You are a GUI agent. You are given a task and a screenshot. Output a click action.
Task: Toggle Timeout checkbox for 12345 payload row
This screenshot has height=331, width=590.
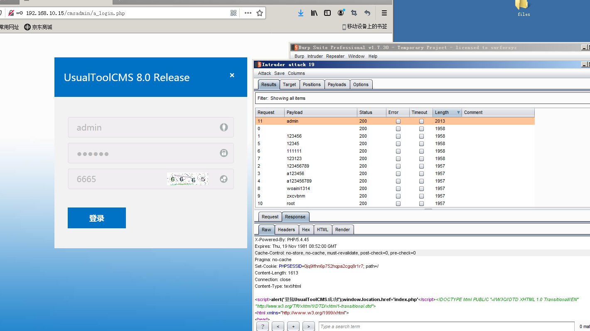pyautogui.click(x=421, y=143)
